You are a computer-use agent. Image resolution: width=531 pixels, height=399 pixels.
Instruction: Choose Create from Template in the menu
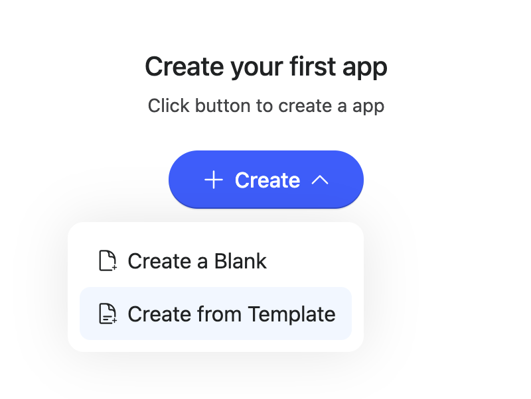[x=215, y=313]
